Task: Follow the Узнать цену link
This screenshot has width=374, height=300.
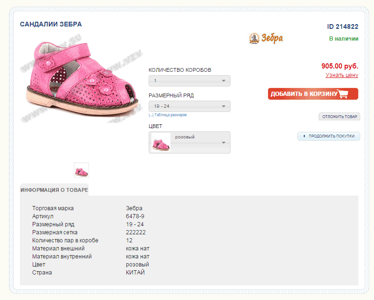Action: (342, 75)
